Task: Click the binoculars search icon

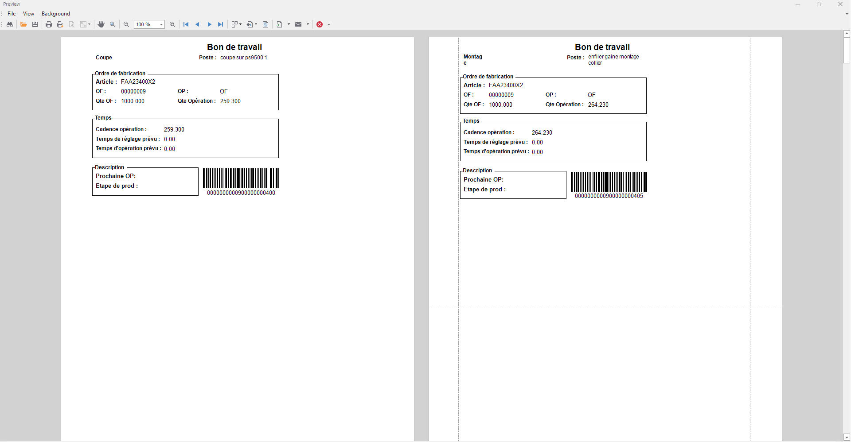Action: click(x=10, y=24)
